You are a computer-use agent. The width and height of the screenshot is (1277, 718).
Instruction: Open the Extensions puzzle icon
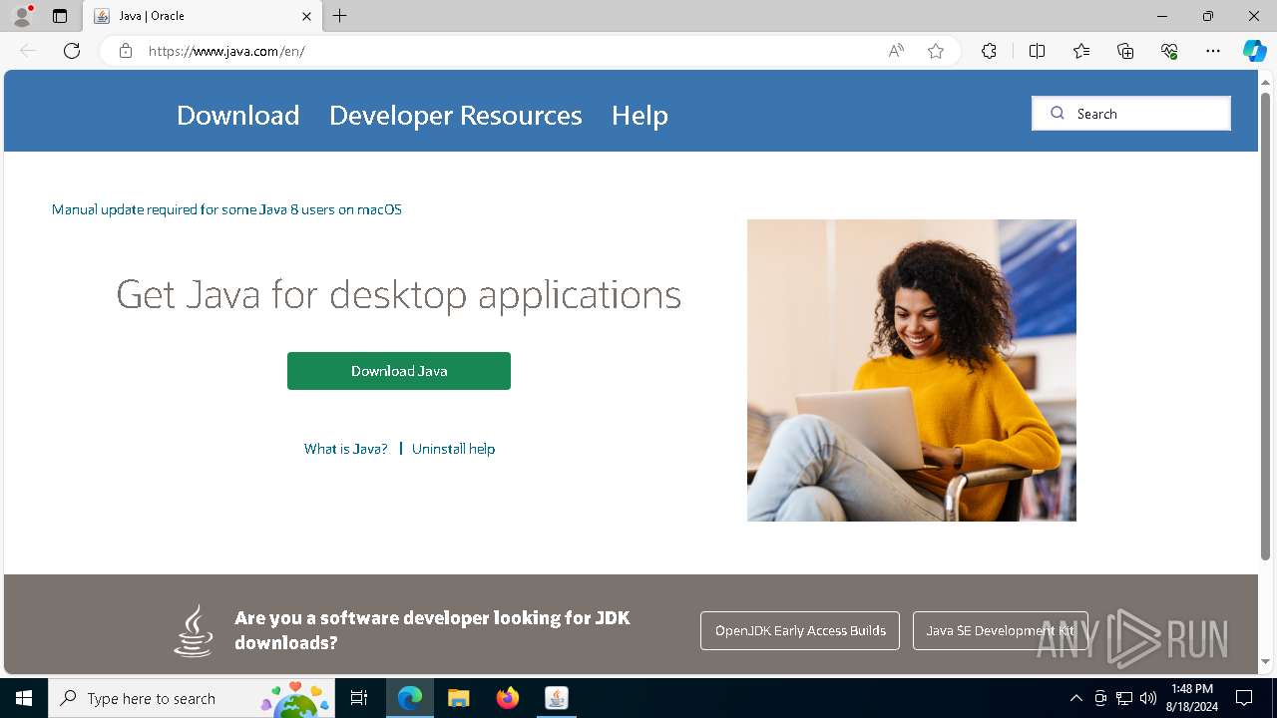[x=989, y=51]
